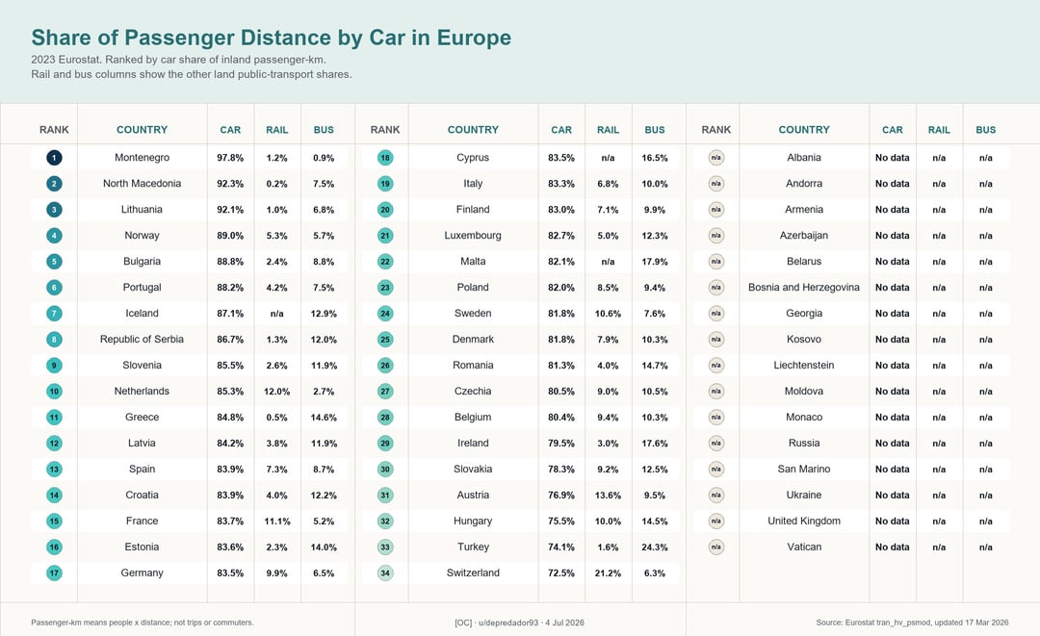The height and width of the screenshot is (636, 1040).
Task: Select Norway's 89.0% car share cell
Action: point(230,236)
